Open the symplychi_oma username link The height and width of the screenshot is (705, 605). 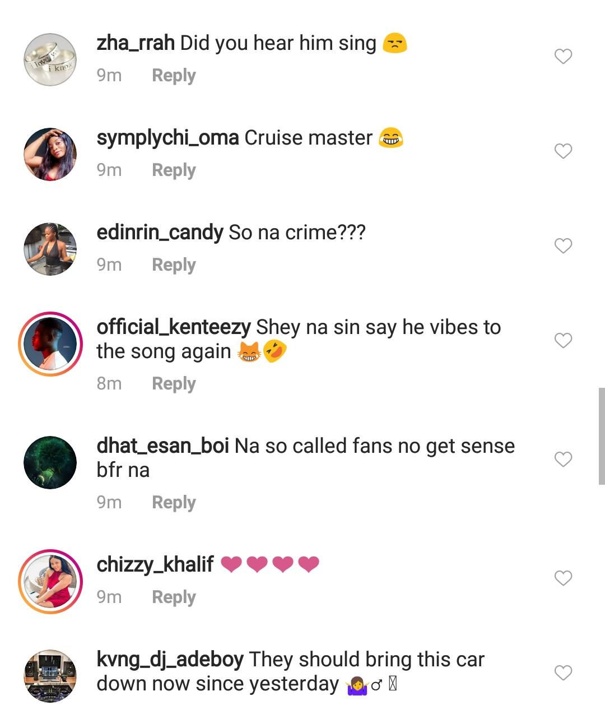pos(167,138)
